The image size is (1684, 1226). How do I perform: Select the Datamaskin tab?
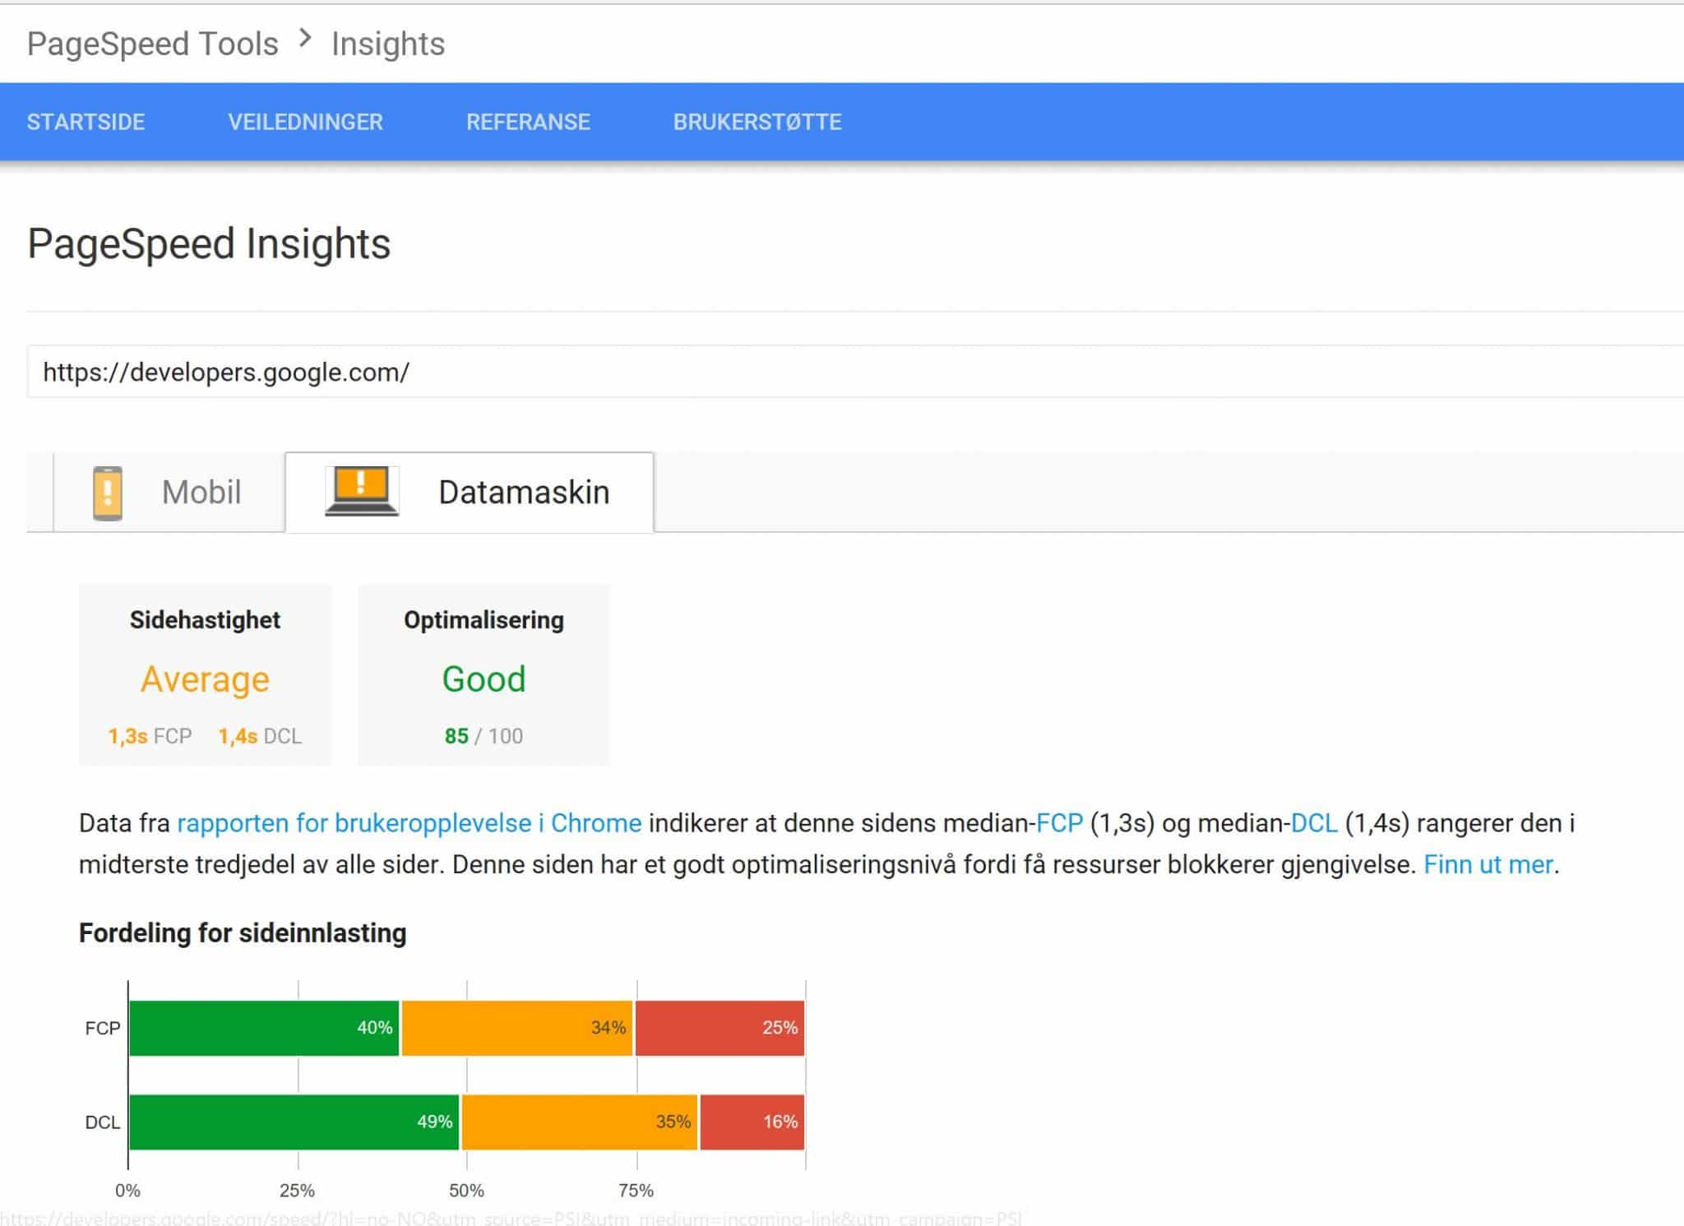[470, 492]
